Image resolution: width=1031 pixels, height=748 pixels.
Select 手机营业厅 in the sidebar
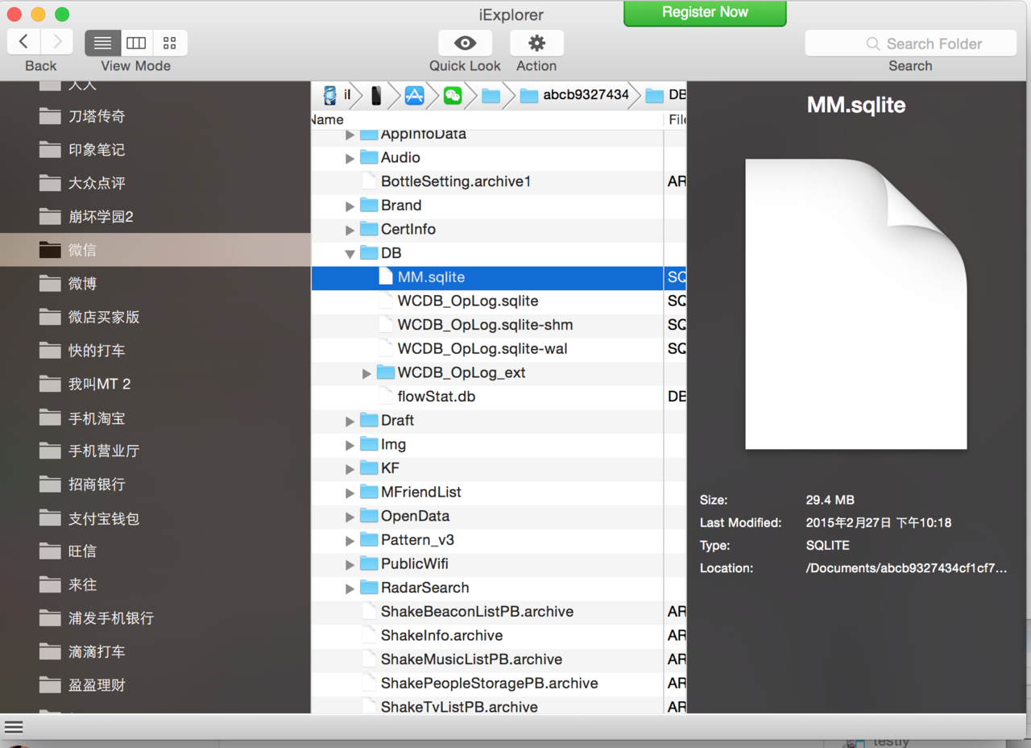155,451
